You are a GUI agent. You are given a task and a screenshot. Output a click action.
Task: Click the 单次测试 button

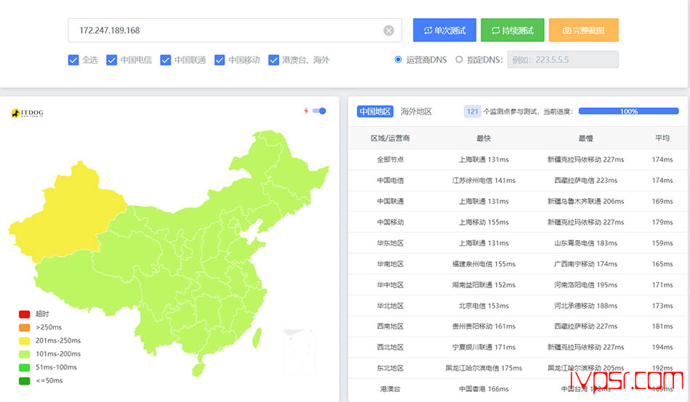tap(445, 30)
